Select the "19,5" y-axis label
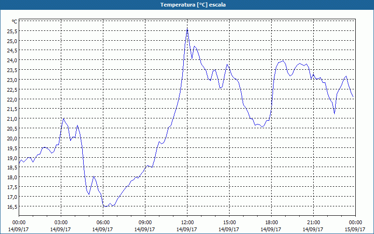 point(12,148)
